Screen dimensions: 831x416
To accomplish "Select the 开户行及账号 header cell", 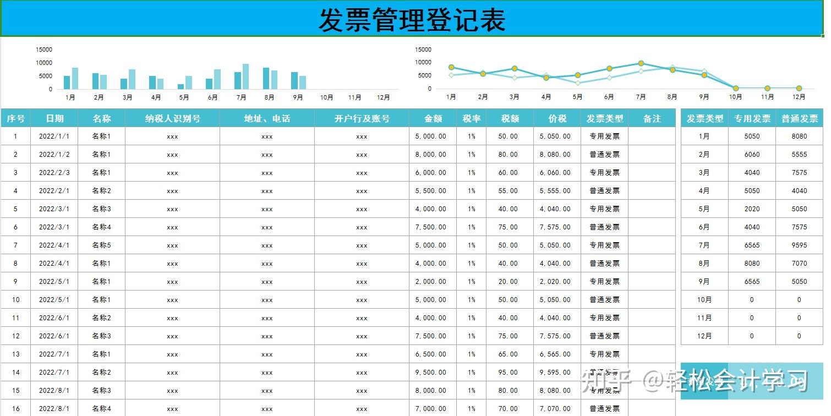I will tap(362, 118).
